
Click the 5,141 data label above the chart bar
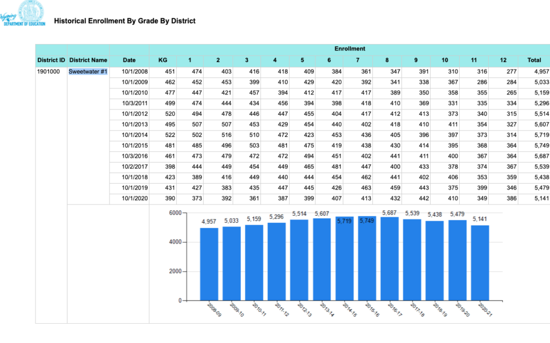[x=480, y=219]
